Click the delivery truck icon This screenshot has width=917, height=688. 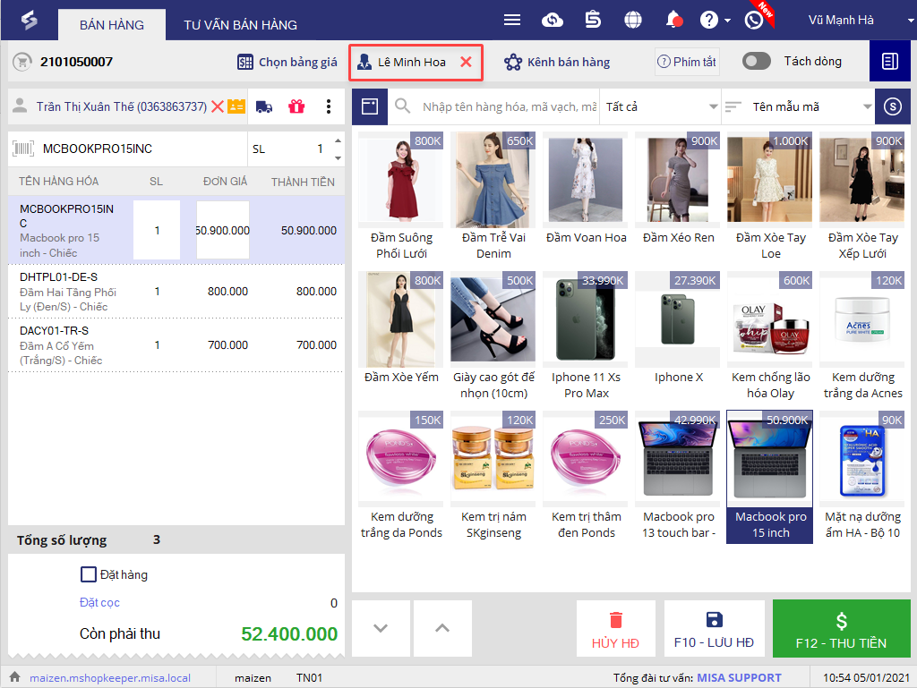coord(264,106)
